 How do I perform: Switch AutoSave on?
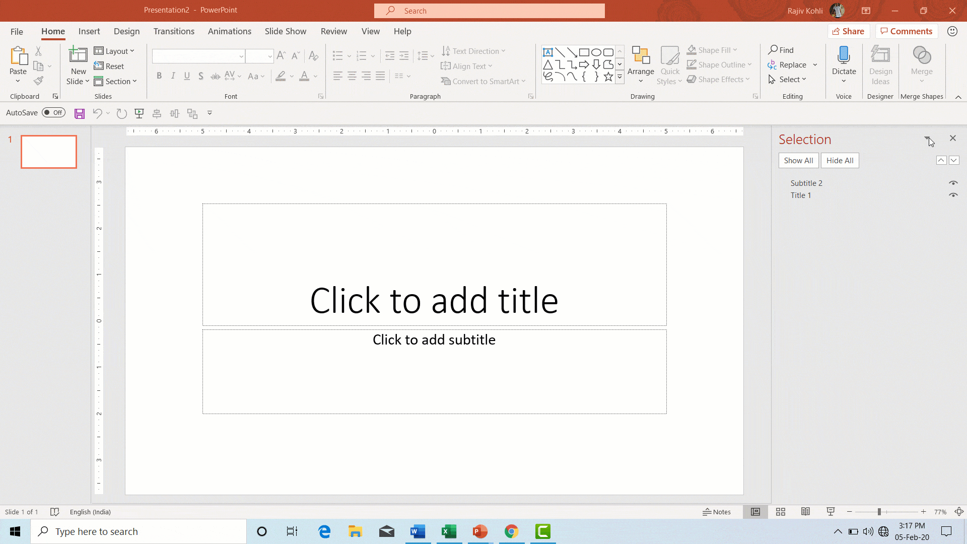tap(53, 112)
